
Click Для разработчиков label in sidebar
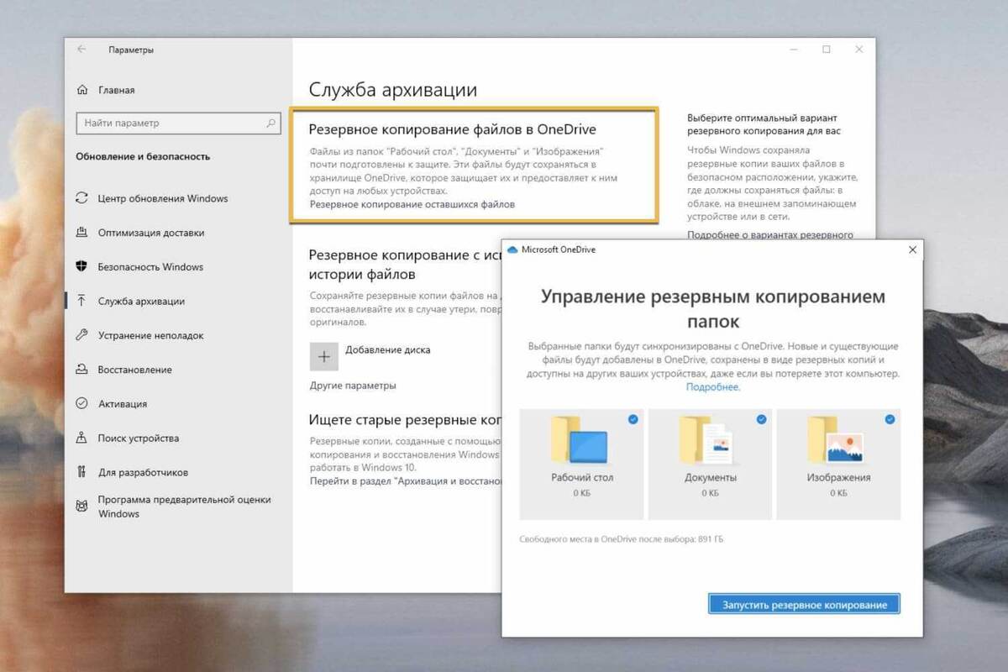[x=143, y=472]
